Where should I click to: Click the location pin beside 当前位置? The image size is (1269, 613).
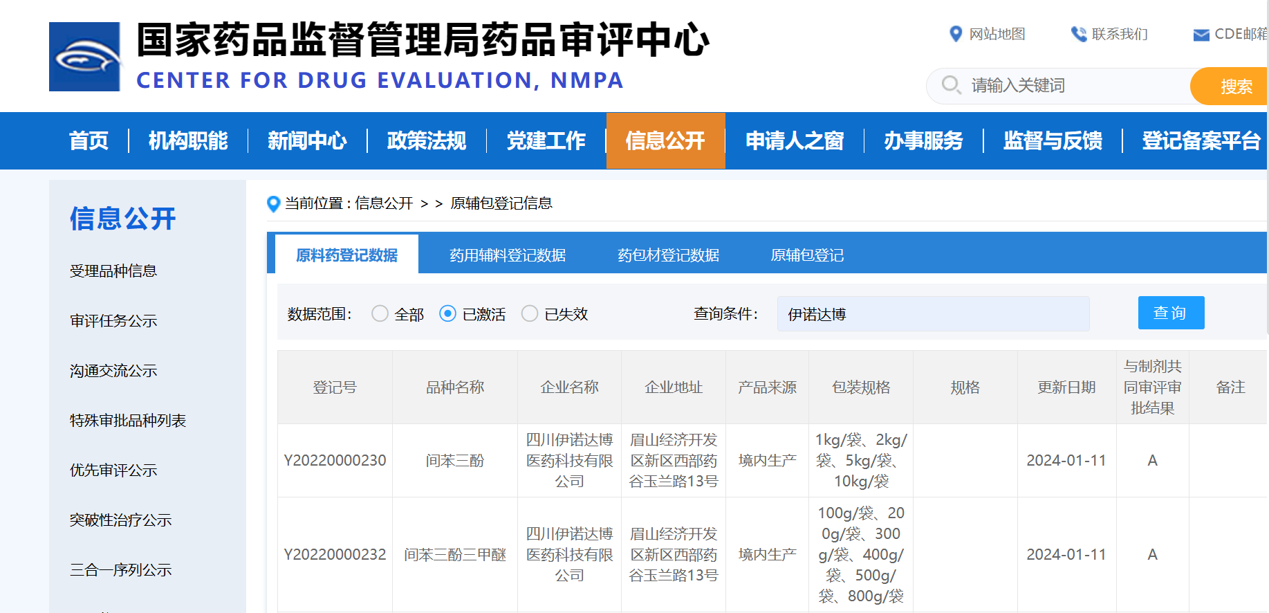(x=273, y=203)
